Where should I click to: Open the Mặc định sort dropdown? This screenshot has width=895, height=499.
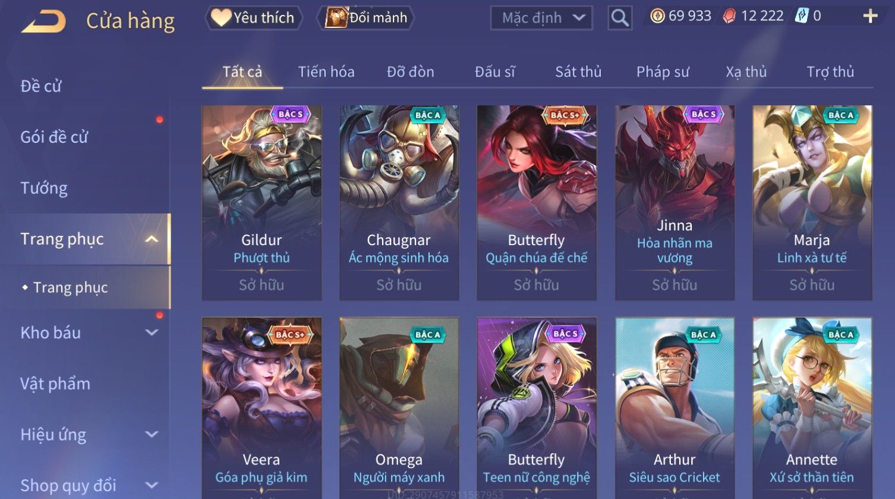click(x=542, y=18)
